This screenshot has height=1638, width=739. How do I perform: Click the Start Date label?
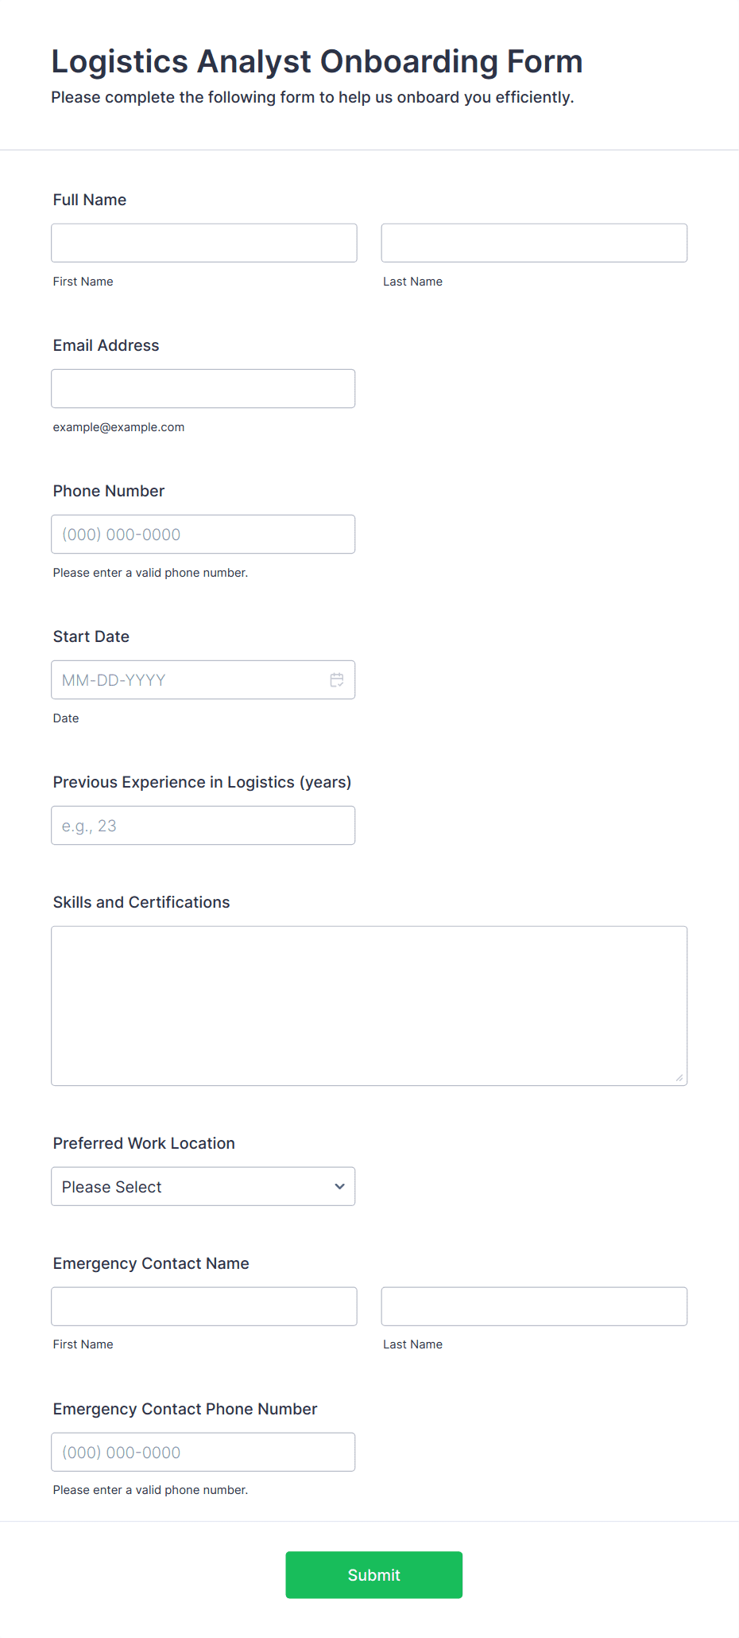point(91,636)
